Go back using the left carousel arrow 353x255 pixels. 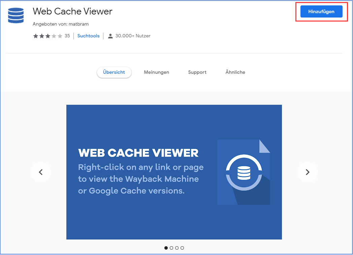coord(41,172)
